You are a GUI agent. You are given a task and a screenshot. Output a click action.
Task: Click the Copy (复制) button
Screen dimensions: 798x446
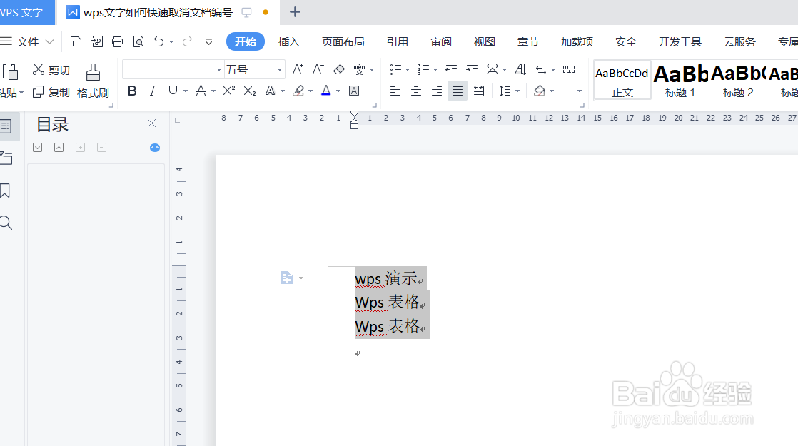(51, 92)
